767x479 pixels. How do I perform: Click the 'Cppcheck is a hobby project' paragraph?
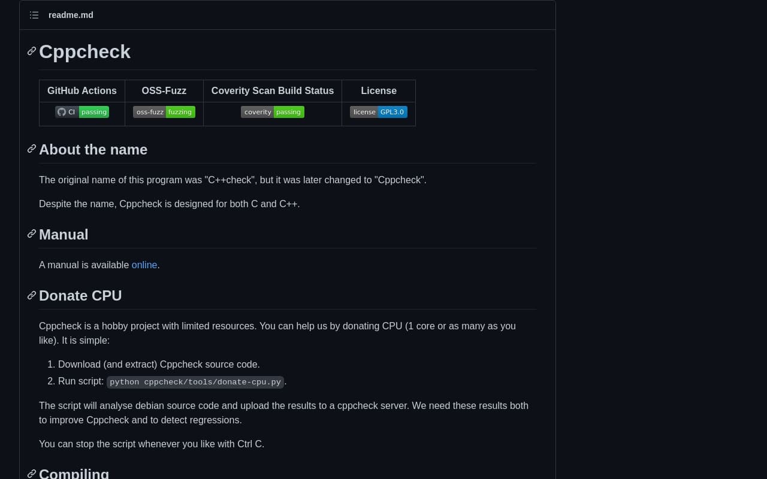click(x=277, y=333)
